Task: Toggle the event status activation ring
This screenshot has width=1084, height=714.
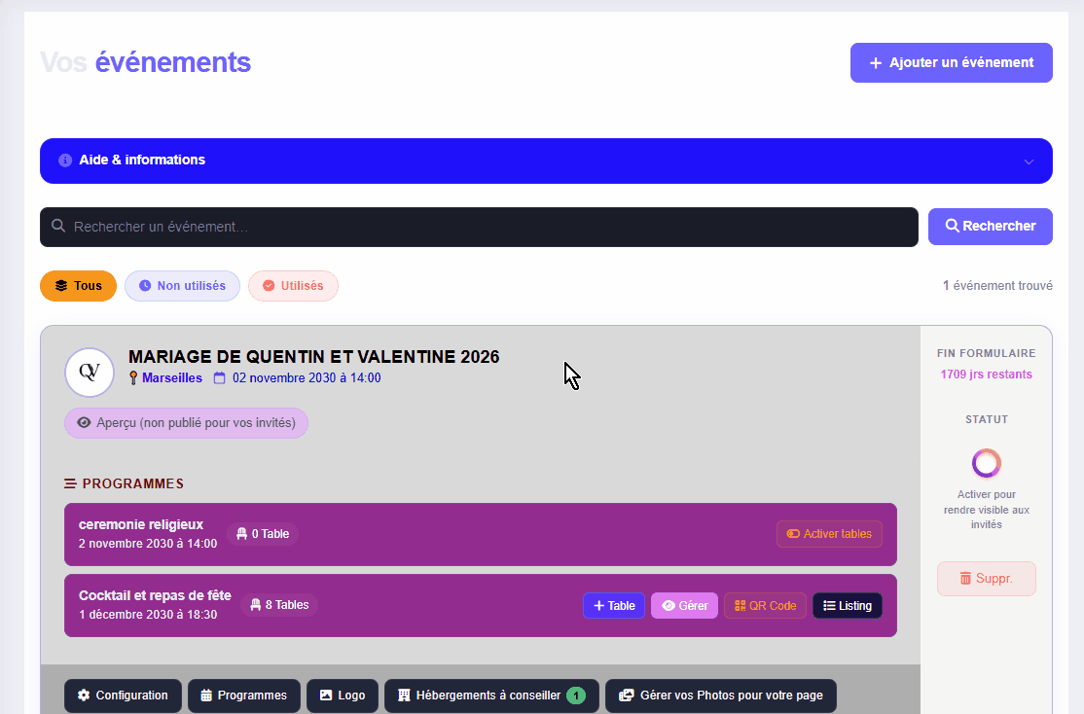Action: coord(986,463)
